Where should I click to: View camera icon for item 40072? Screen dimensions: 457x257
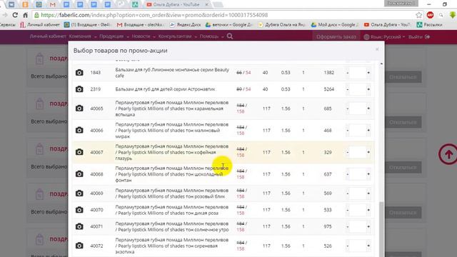(79, 246)
